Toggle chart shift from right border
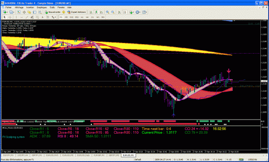This screenshot has width=269, height=162. (x=125, y=12)
